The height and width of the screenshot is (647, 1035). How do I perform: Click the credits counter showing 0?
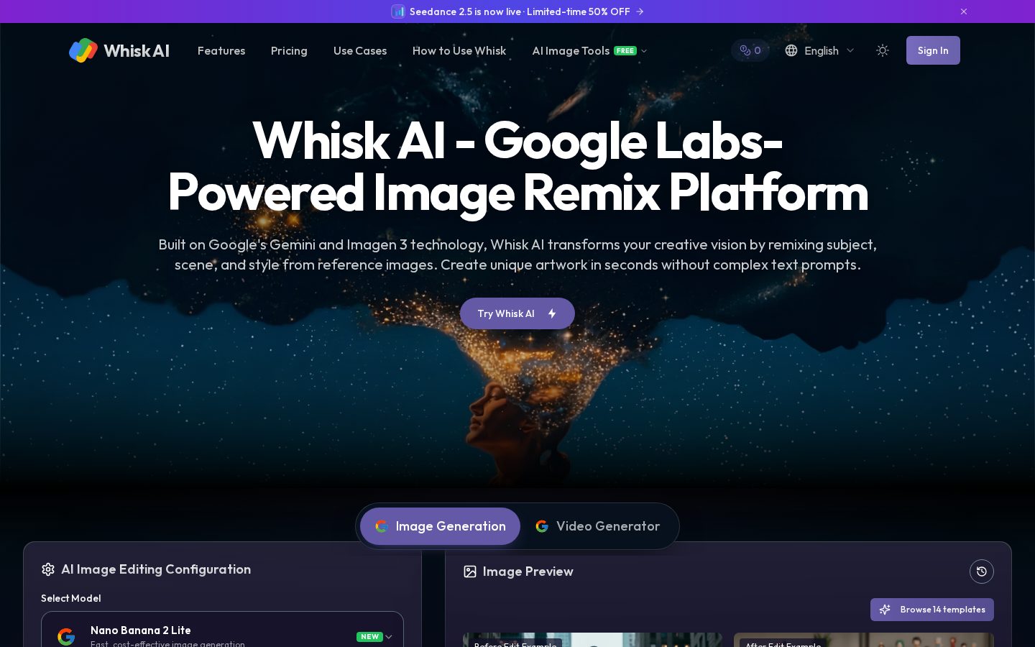point(750,50)
